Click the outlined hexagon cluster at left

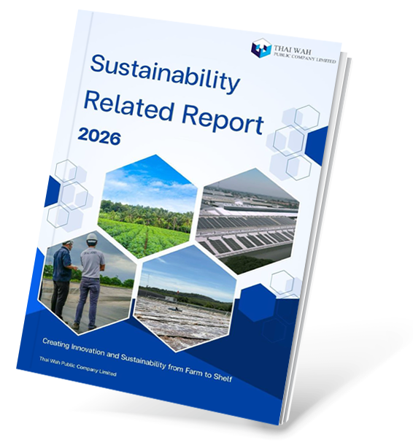70,195
